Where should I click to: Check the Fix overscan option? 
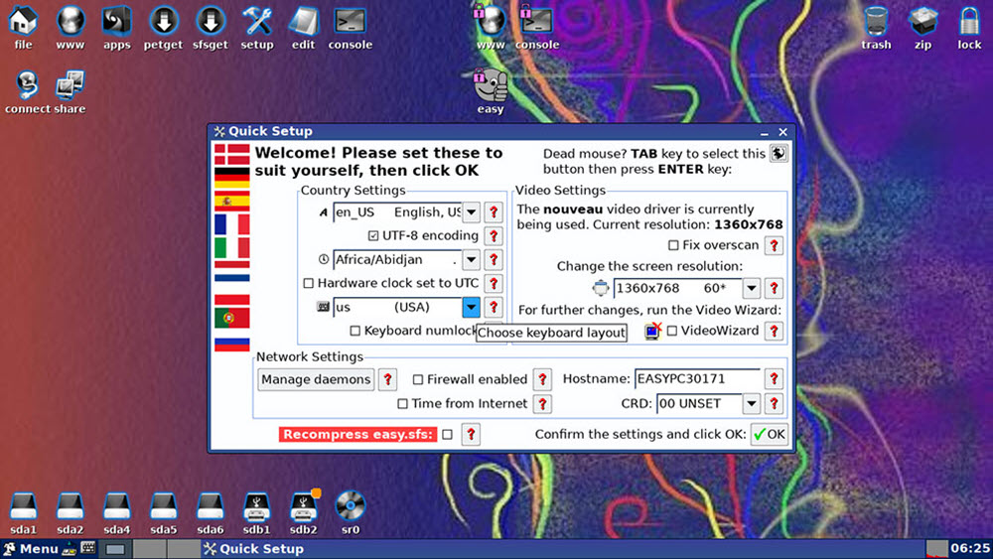pyautogui.click(x=673, y=245)
